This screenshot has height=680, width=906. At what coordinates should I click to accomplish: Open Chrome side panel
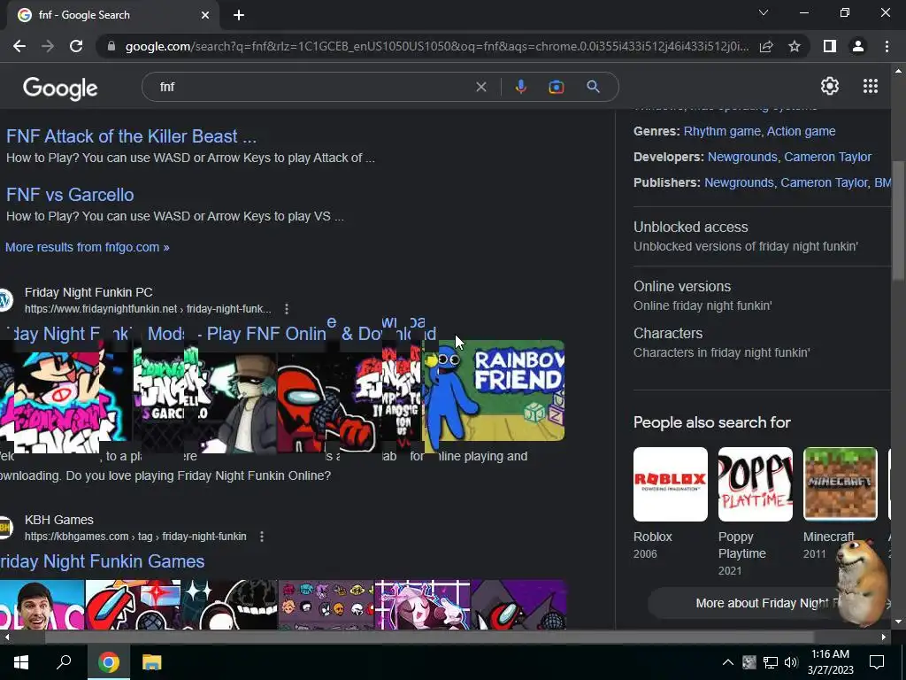coord(830,46)
